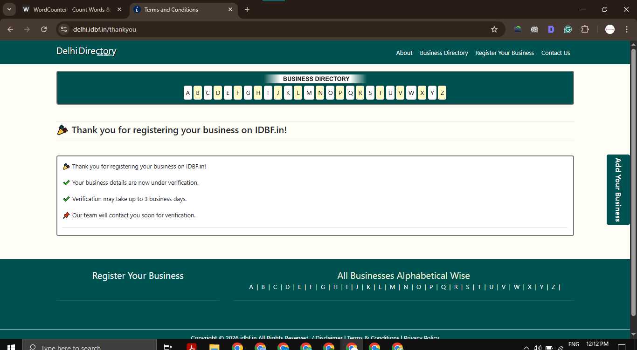Open footer alphabetical link O
This screenshot has width=637, height=350.
point(419,287)
